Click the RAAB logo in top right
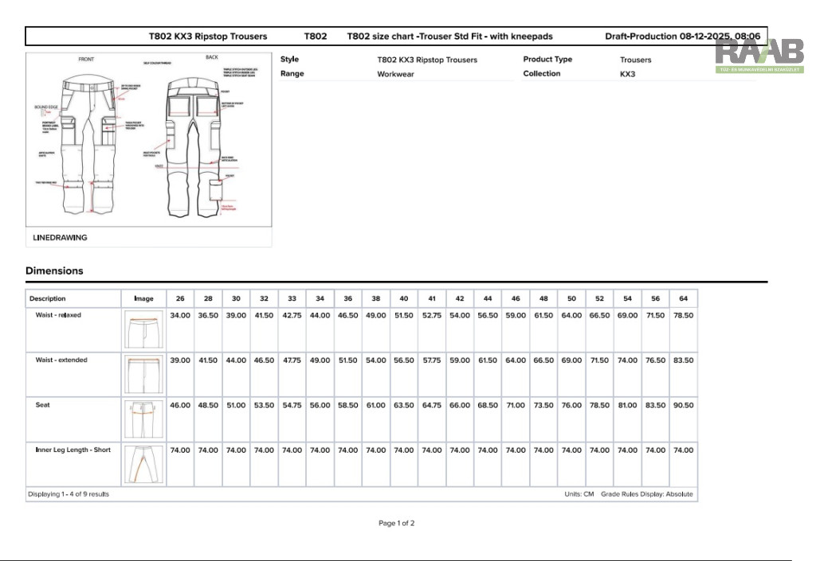Image resolution: width=816 pixels, height=561 pixels. coord(759,54)
